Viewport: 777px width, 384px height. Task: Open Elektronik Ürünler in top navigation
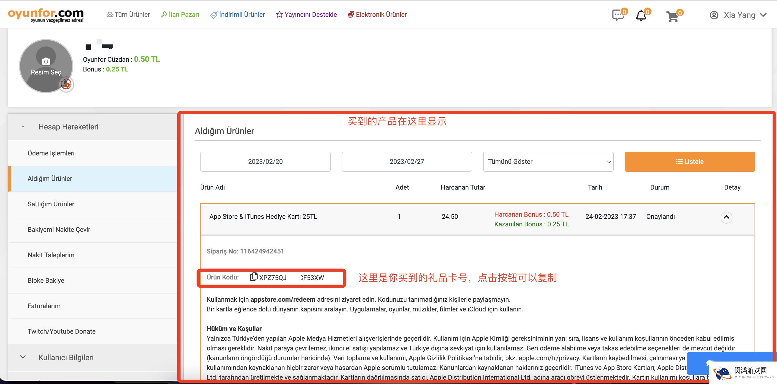click(377, 14)
